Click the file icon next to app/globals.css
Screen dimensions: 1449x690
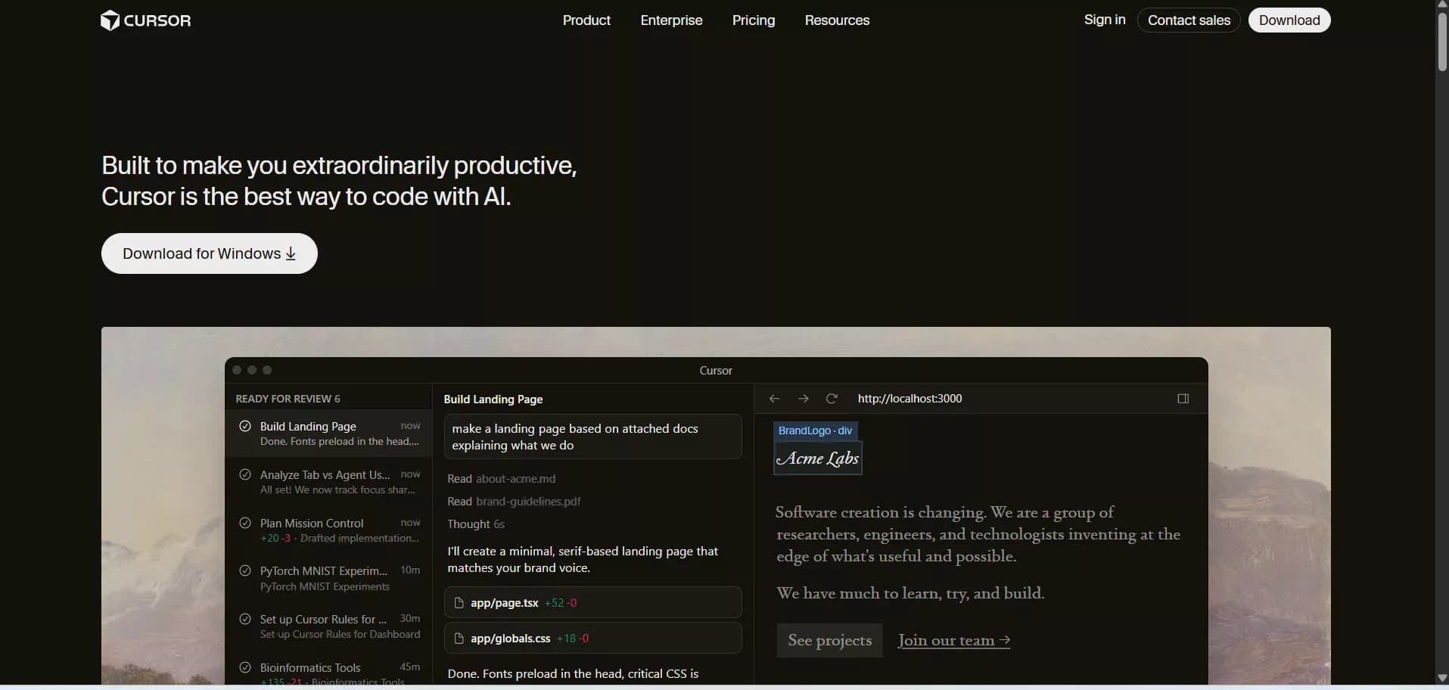click(x=459, y=639)
